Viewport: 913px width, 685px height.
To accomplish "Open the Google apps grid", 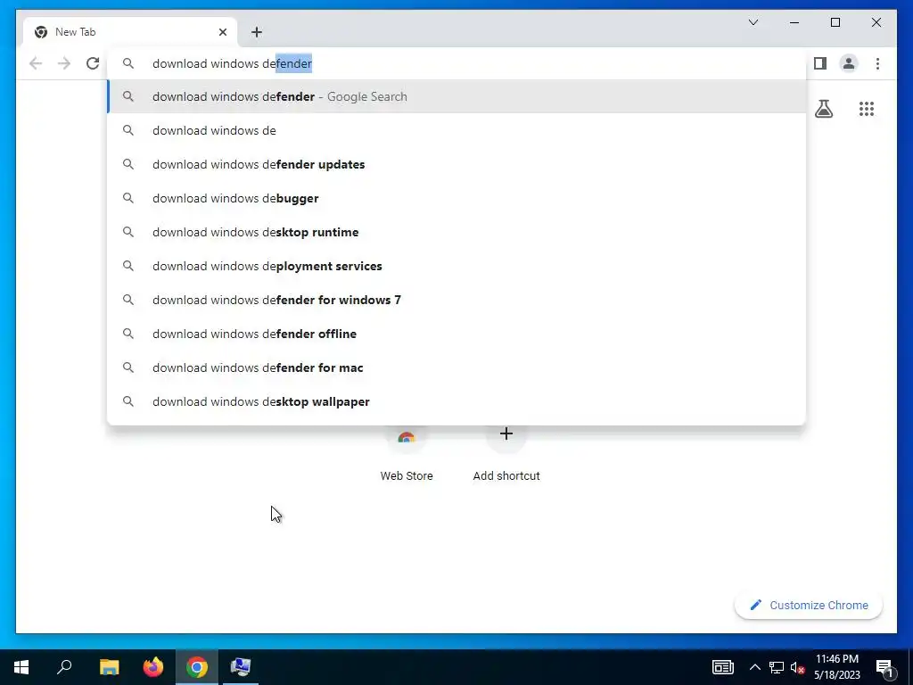I will tap(867, 109).
